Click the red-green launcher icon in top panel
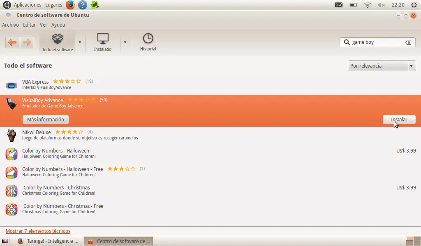 (95, 5)
